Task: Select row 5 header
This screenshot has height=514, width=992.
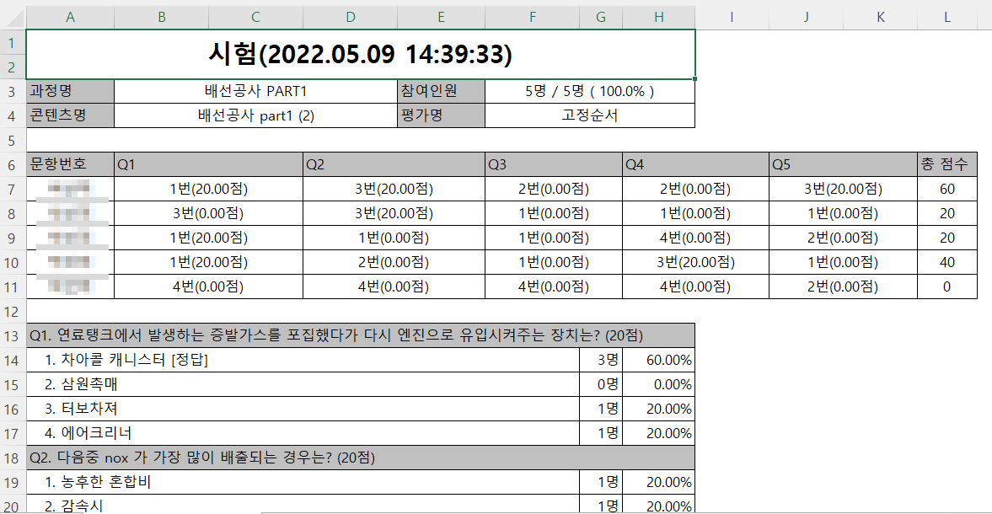Action: click(x=13, y=140)
